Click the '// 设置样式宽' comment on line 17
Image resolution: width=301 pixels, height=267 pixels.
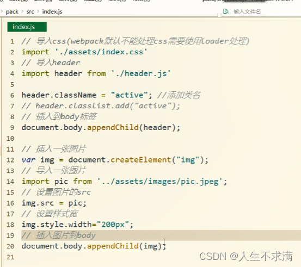(50, 214)
